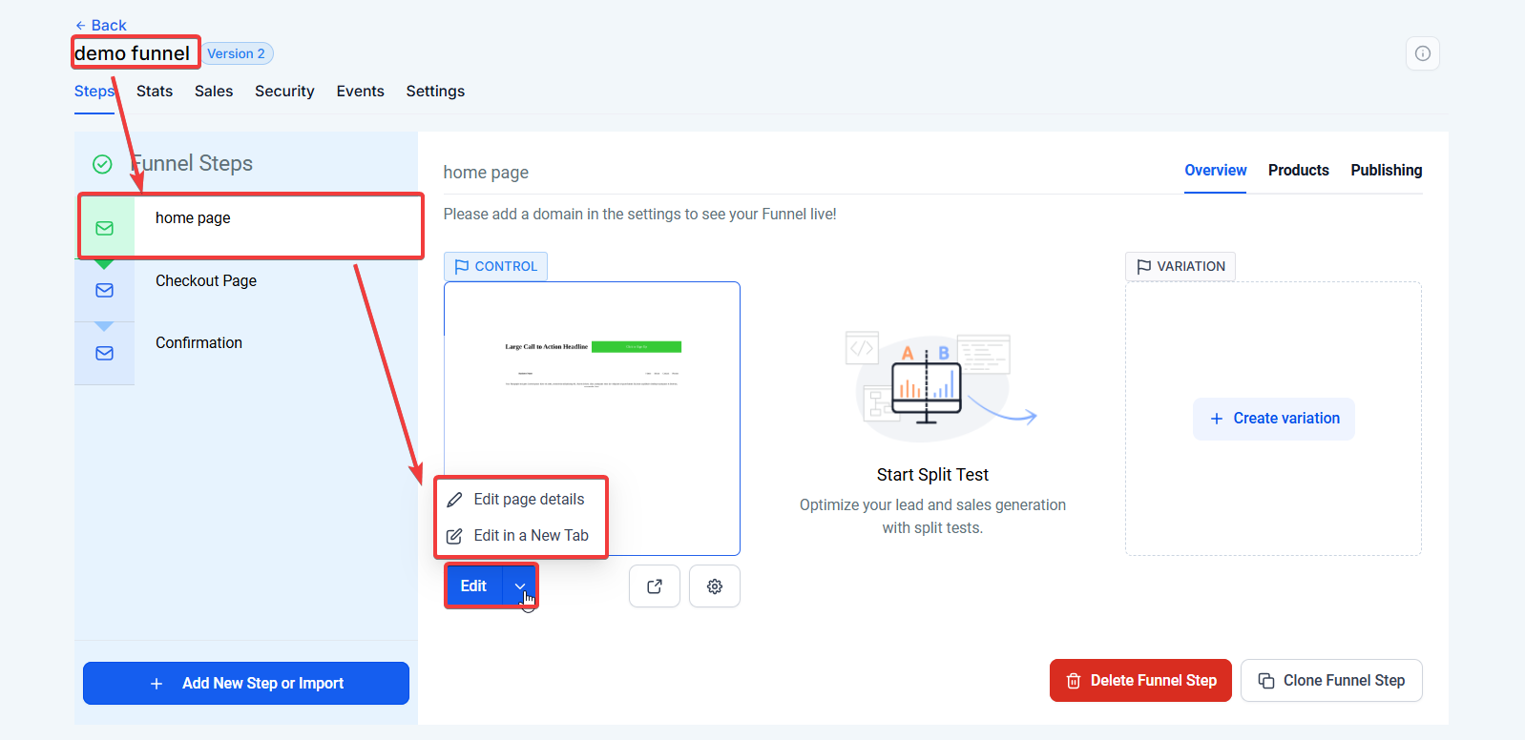Create a new split test variation
1525x740 pixels.
click(1274, 419)
